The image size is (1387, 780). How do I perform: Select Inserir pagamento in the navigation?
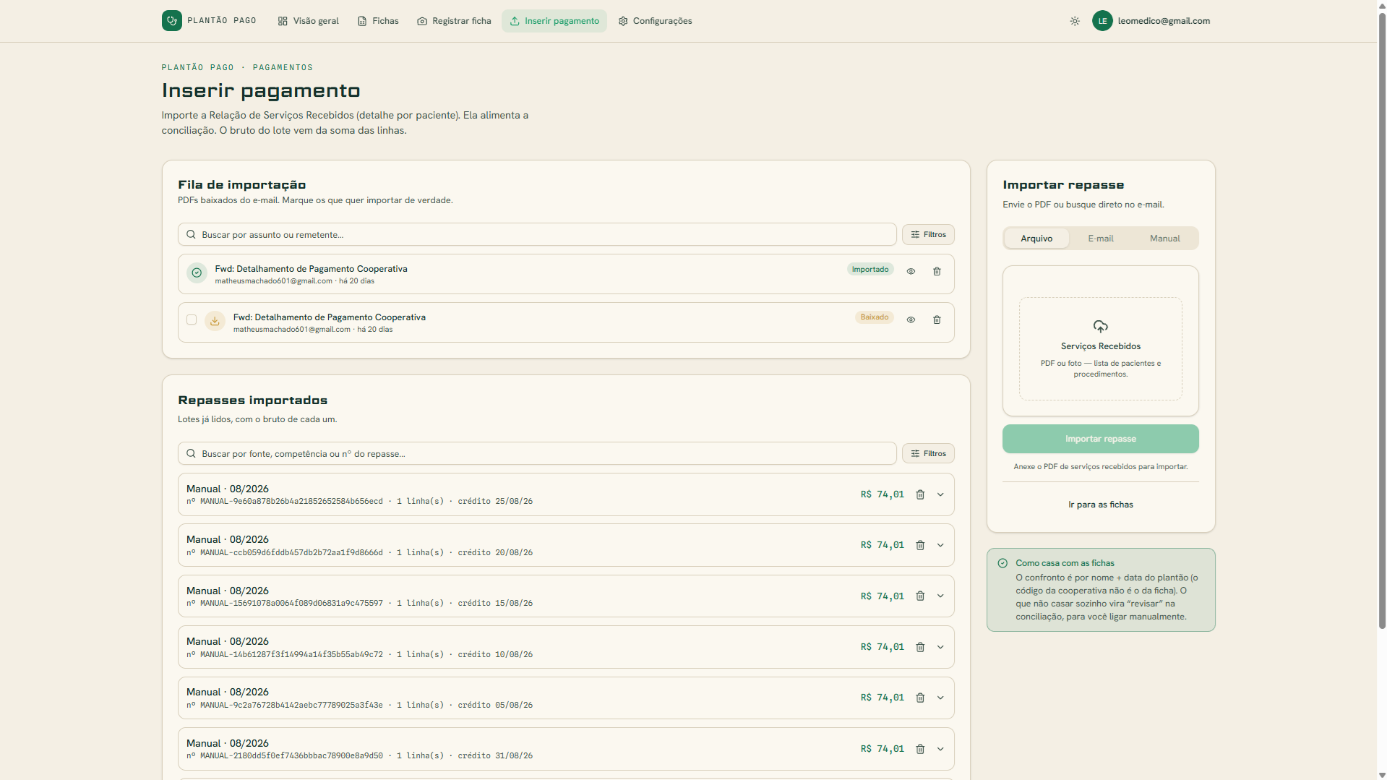coord(554,21)
